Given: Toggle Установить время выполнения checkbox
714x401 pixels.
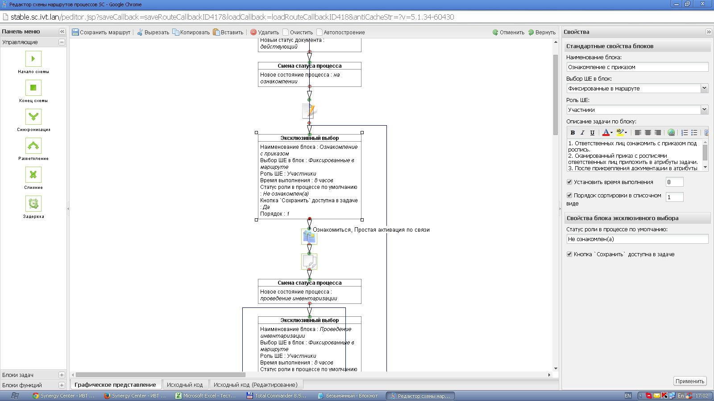Looking at the screenshot, I should [x=569, y=182].
